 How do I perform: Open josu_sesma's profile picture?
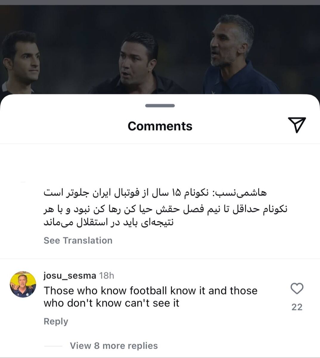[x=23, y=285]
